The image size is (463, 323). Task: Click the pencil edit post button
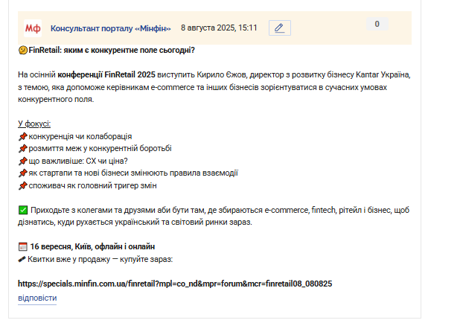click(x=280, y=28)
